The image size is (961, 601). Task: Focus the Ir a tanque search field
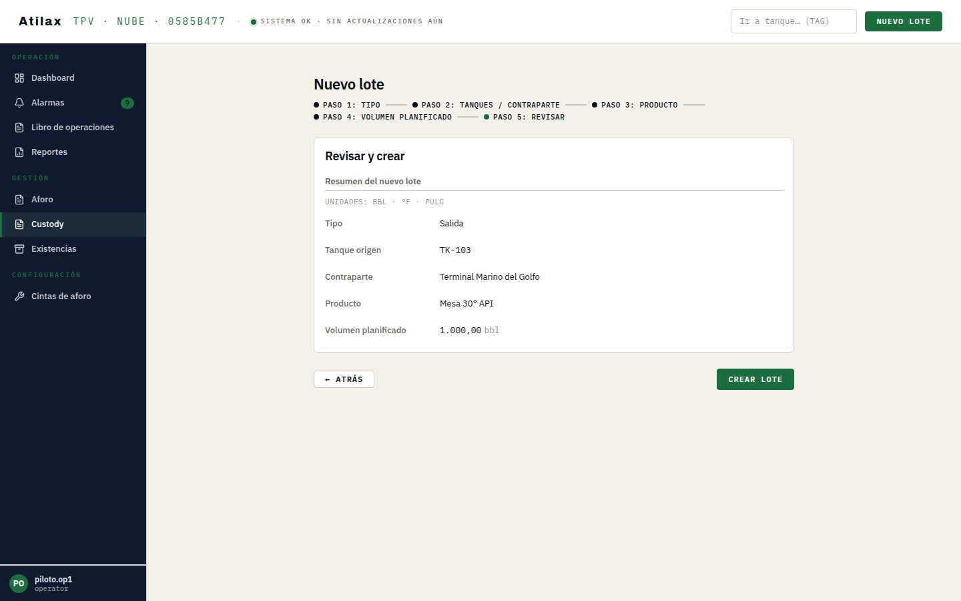pyautogui.click(x=793, y=21)
